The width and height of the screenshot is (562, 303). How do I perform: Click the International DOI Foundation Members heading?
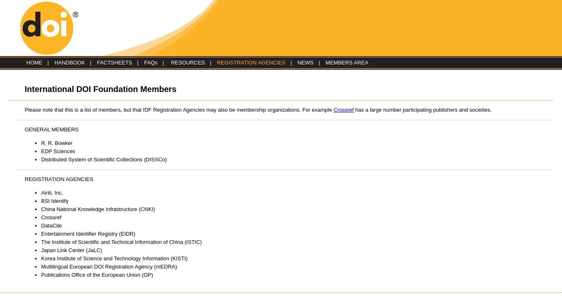point(100,89)
